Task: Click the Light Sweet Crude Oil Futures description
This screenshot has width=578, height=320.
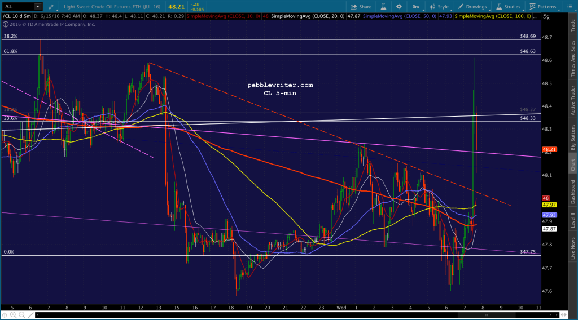Action: (x=112, y=7)
